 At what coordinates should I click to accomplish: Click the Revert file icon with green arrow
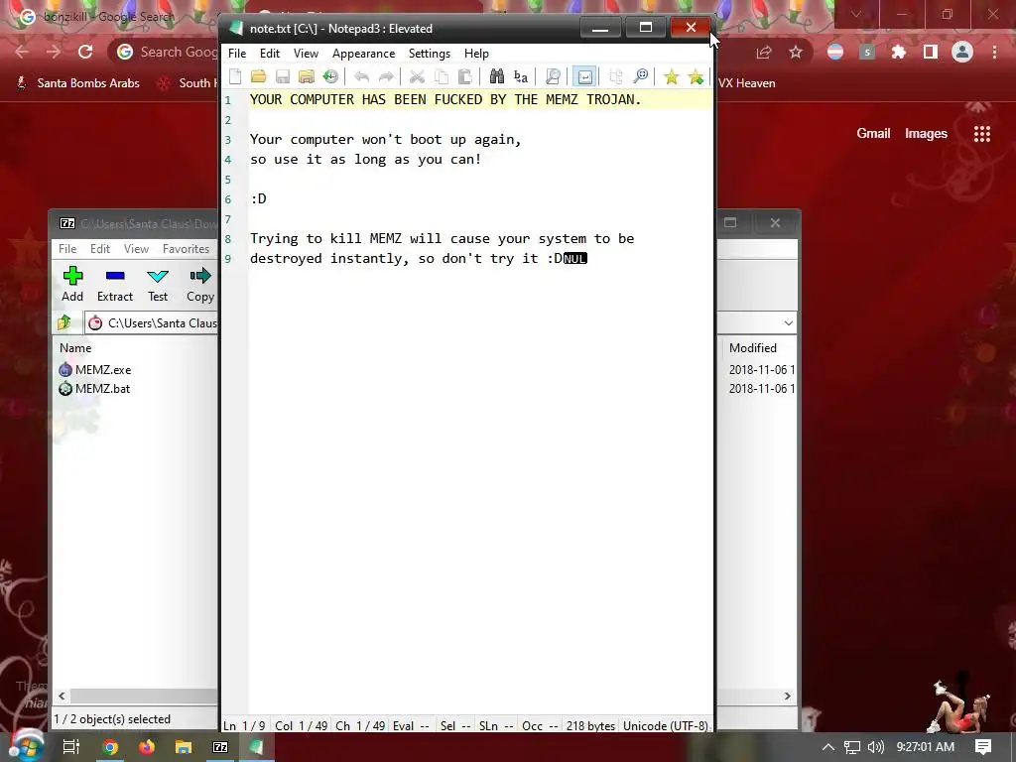(x=330, y=77)
